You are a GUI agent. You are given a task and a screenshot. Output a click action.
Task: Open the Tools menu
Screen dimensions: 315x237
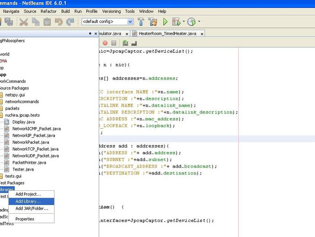click(x=130, y=11)
